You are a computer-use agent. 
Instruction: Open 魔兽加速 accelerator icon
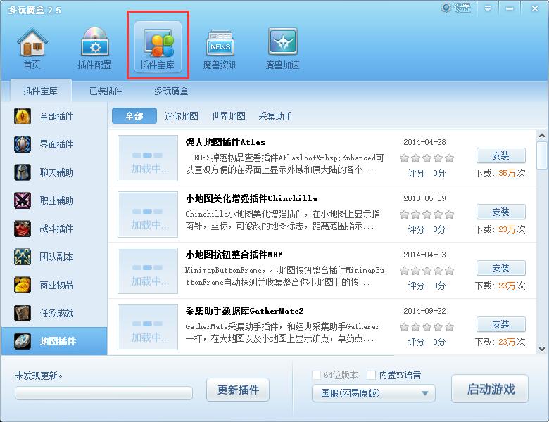[x=282, y=48]
